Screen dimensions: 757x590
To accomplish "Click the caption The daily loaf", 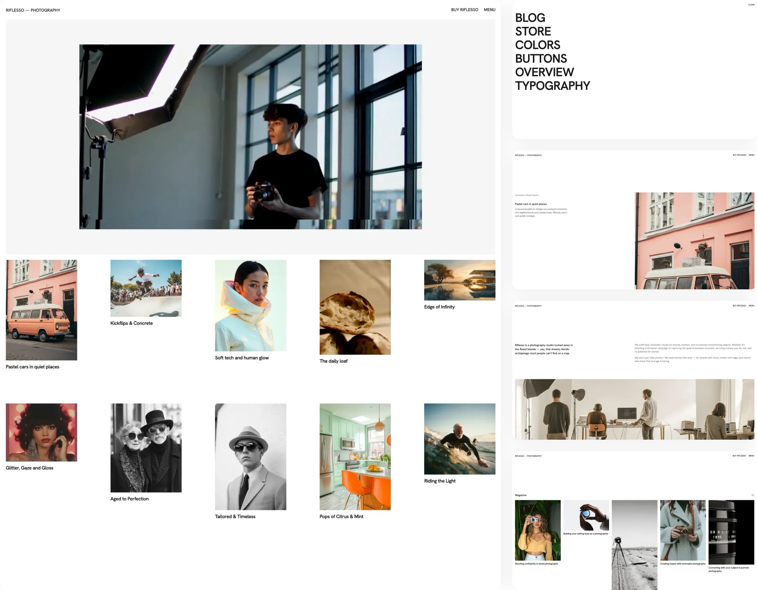I will pos(333,361).
